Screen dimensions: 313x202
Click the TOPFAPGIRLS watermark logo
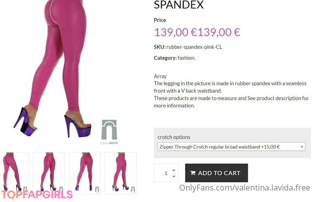pos(37,195)
